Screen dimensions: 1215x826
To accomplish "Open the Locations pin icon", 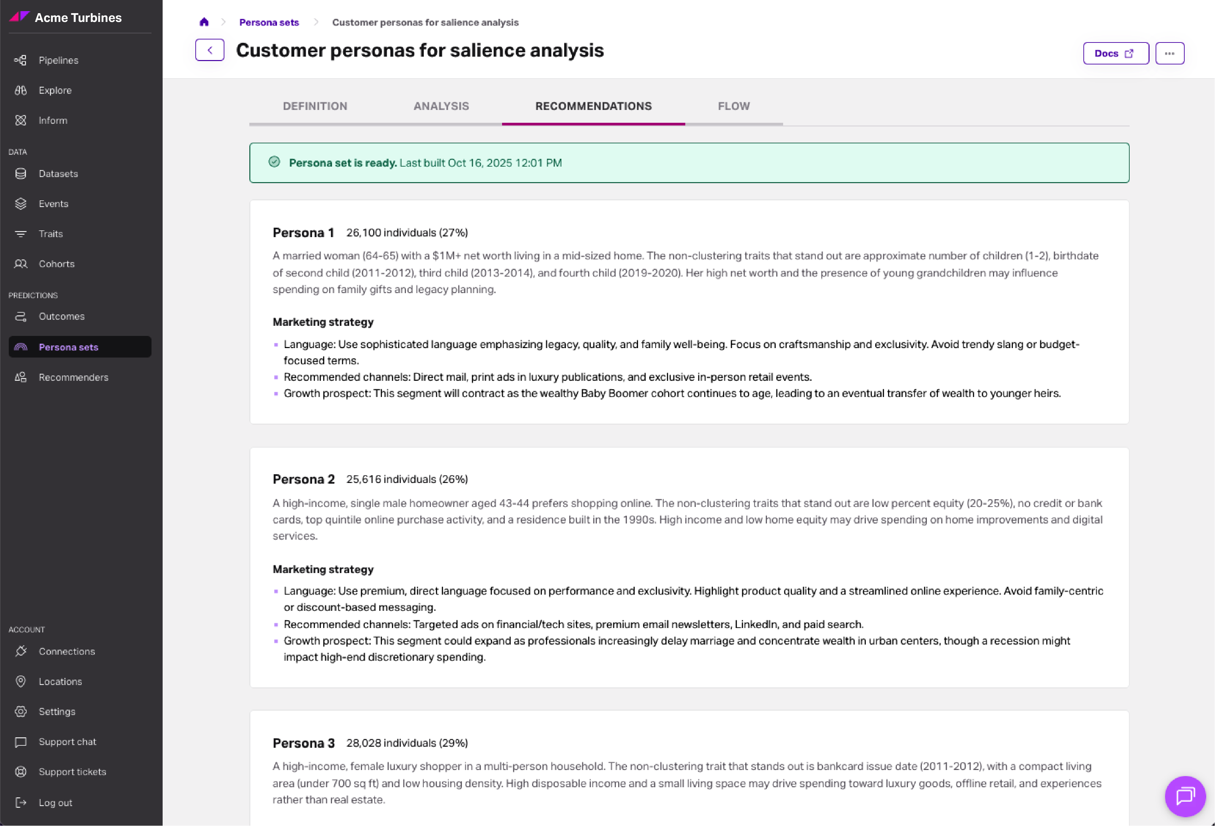I will tap(21, 681).
